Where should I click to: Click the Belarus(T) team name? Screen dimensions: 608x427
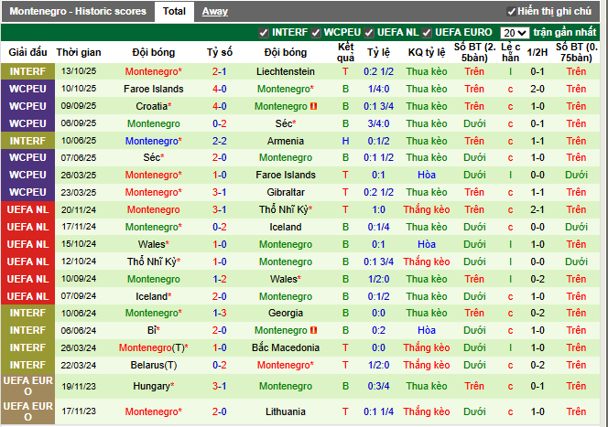click(x=154, y=365)
